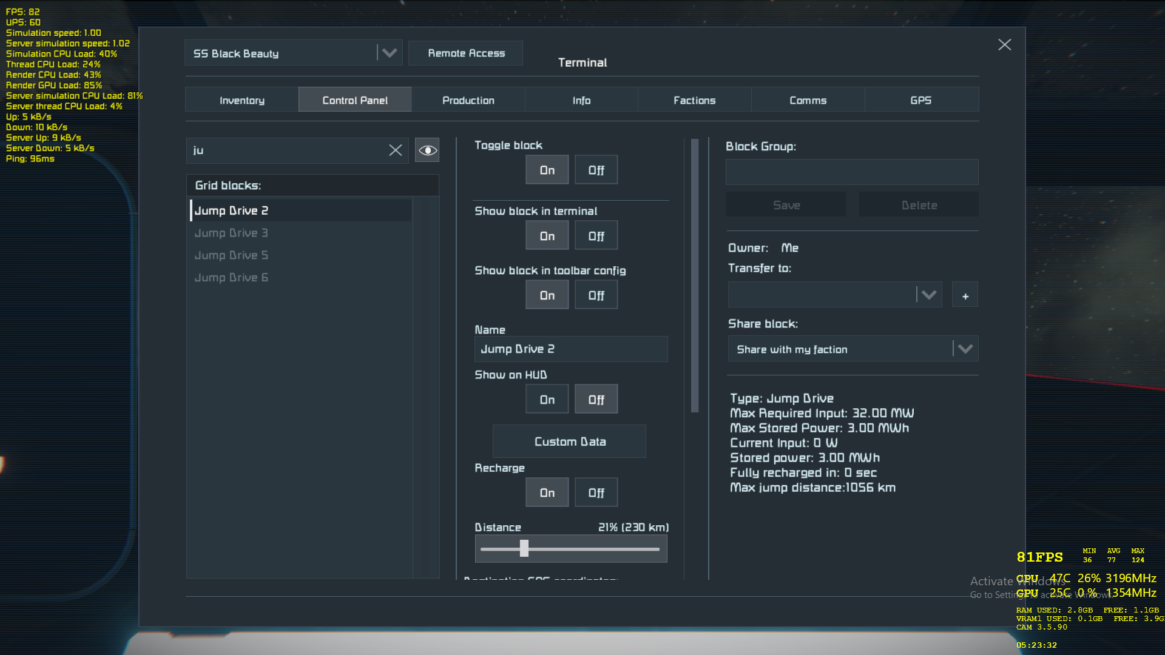Turn Show on HUD On
This screenshot has height=655, width=1165.
tap(547, 400)
